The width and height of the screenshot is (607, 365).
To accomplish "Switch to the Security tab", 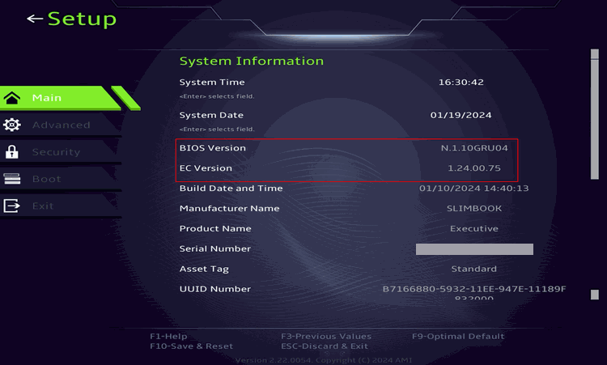I will click(56, 152).
